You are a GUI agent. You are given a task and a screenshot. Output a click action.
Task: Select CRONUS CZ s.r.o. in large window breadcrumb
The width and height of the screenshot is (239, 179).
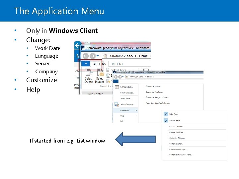121,56
